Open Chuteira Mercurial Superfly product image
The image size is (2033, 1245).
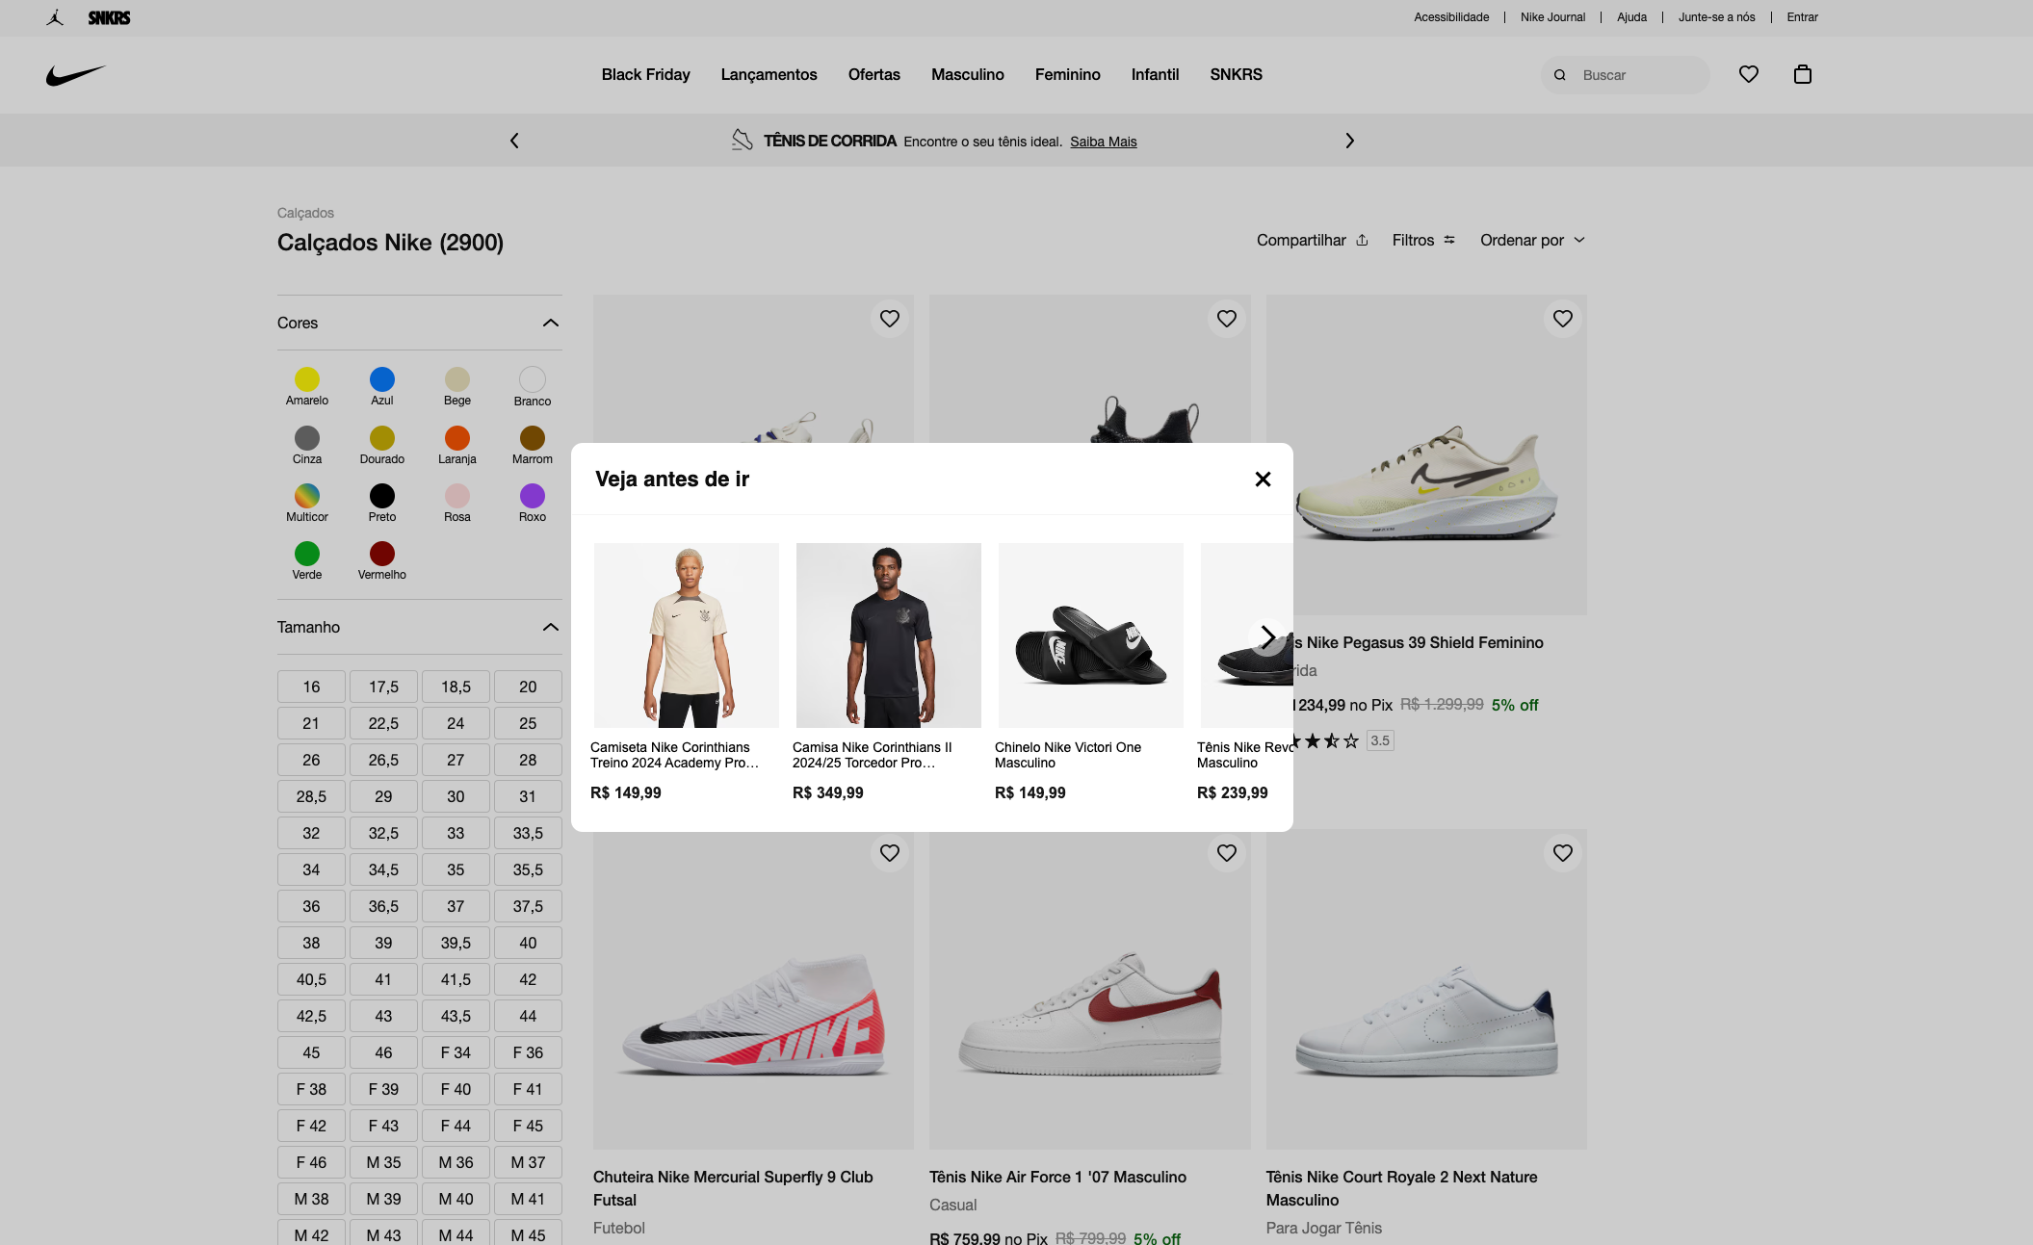(x=753, y=989)
